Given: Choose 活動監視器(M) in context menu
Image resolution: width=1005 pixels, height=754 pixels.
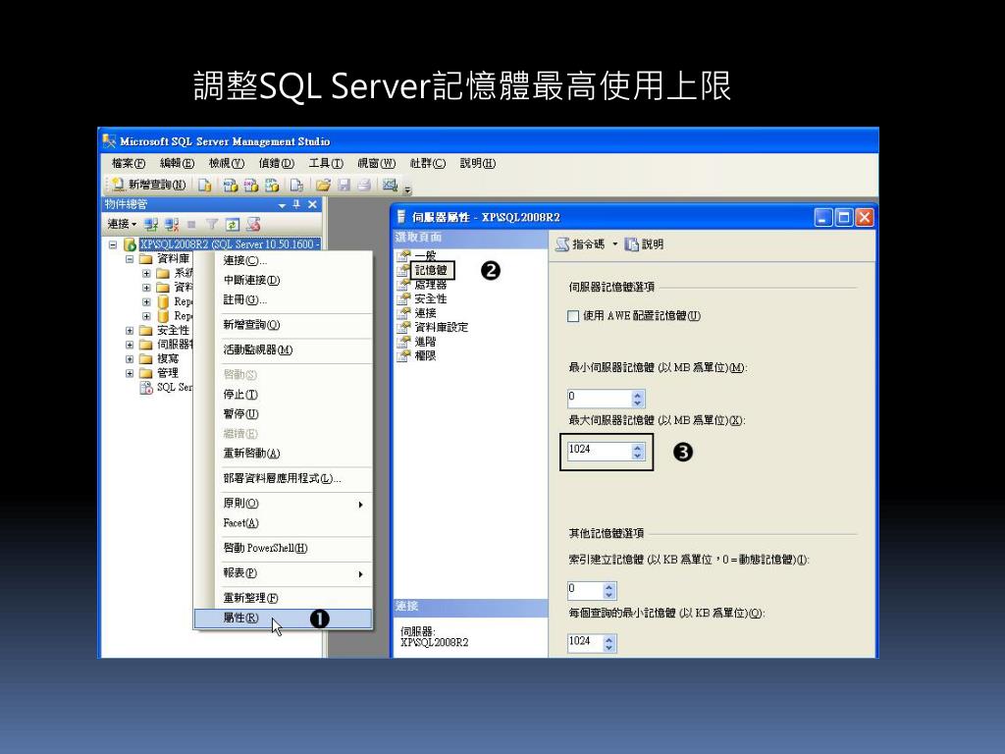Looking at the screenshot, I should coord(284,350).
